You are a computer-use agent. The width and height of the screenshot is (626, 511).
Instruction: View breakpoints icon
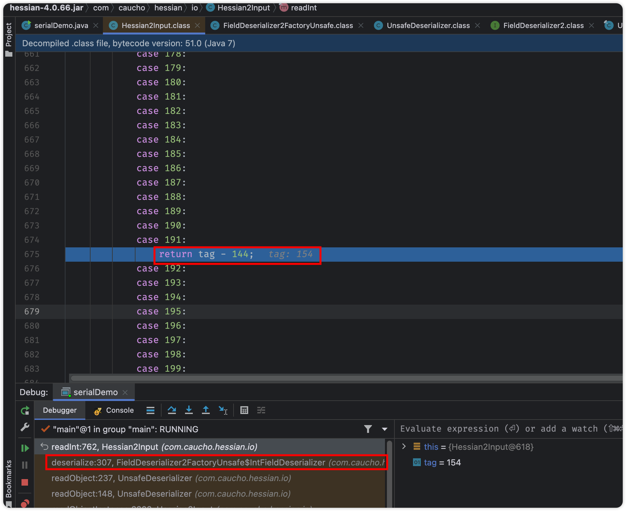tap(25, 503)
